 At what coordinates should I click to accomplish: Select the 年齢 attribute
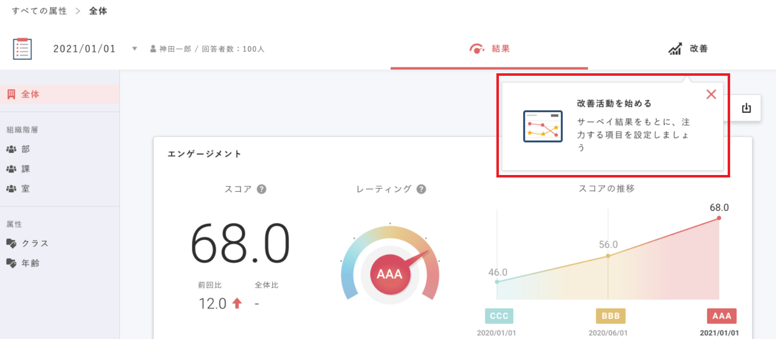(30, 263)
